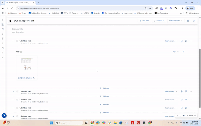Open the projects dashboard icon in sidebar
This screenshot has height=126, width=201.
[3, 24]
